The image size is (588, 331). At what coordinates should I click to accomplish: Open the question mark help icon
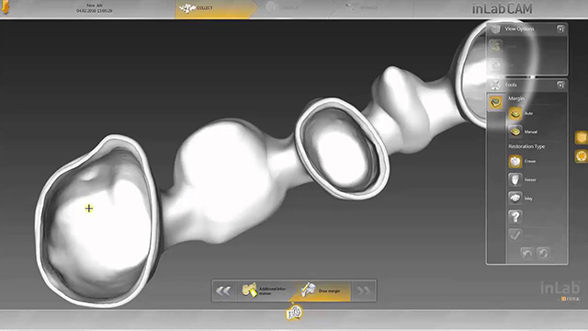[515, 217]
